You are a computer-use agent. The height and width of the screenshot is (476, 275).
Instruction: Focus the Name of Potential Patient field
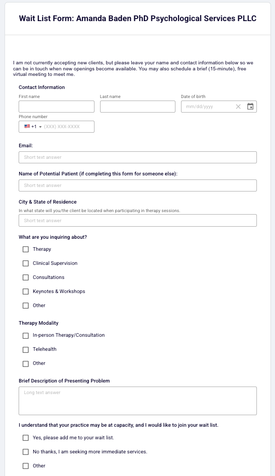pyautogui.click(x=138, y=185)
